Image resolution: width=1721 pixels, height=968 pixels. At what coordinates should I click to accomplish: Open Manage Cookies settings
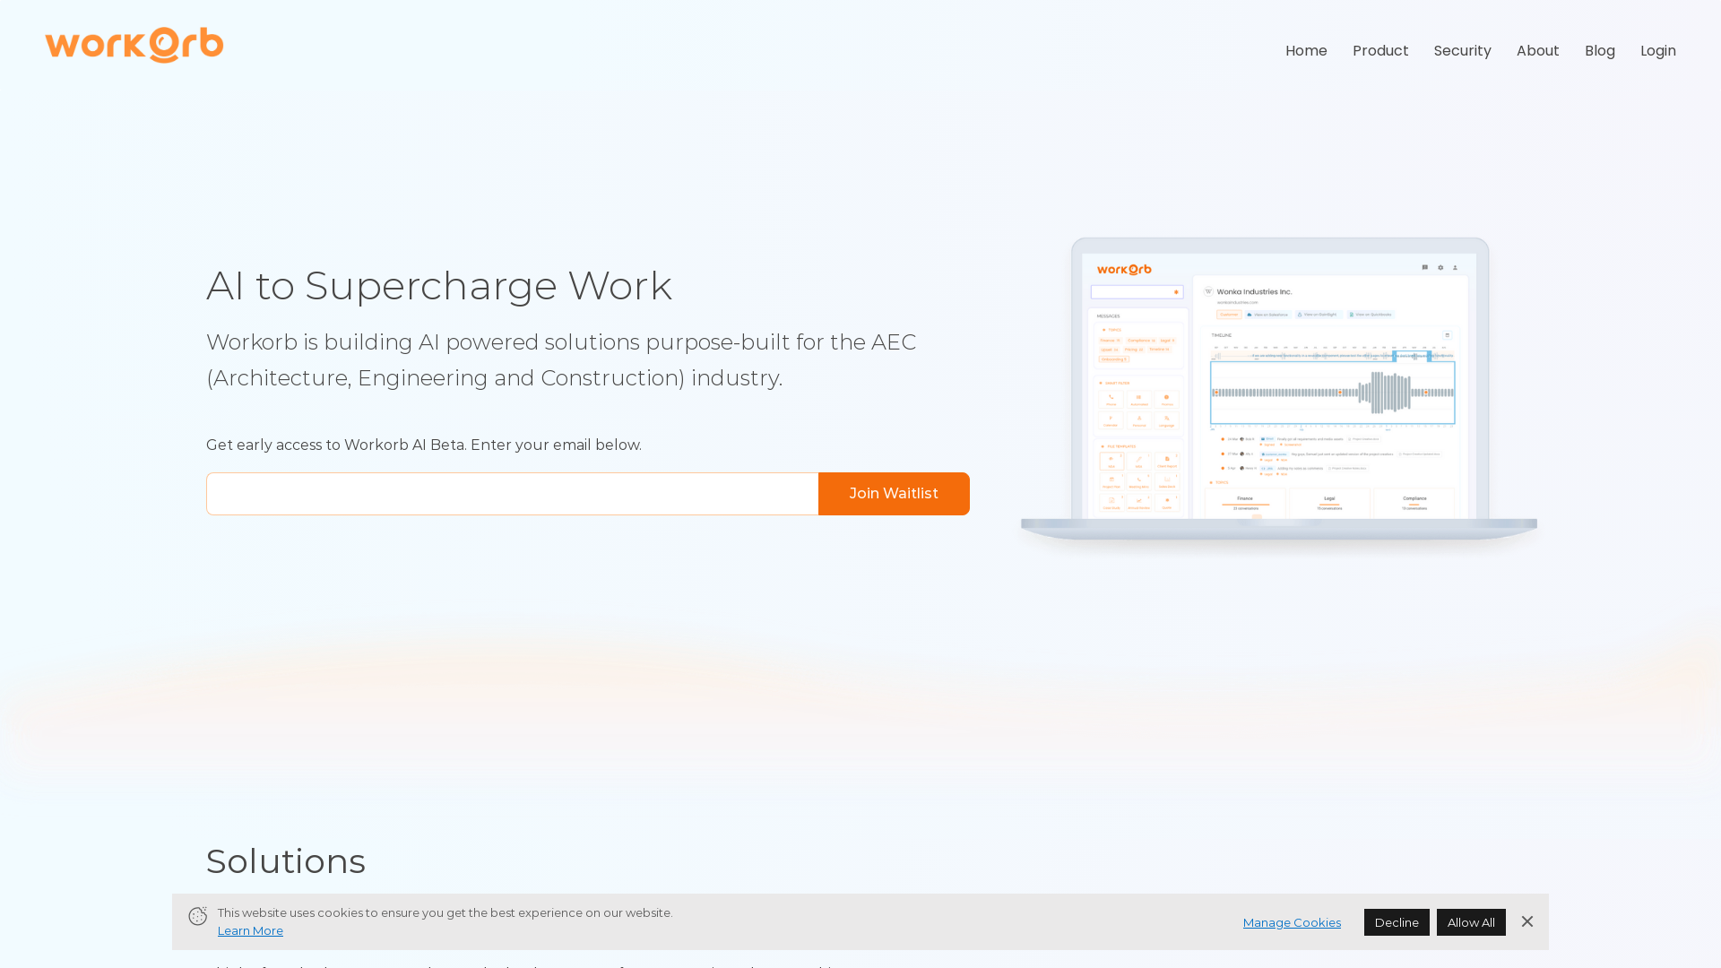coord(1292,922)
